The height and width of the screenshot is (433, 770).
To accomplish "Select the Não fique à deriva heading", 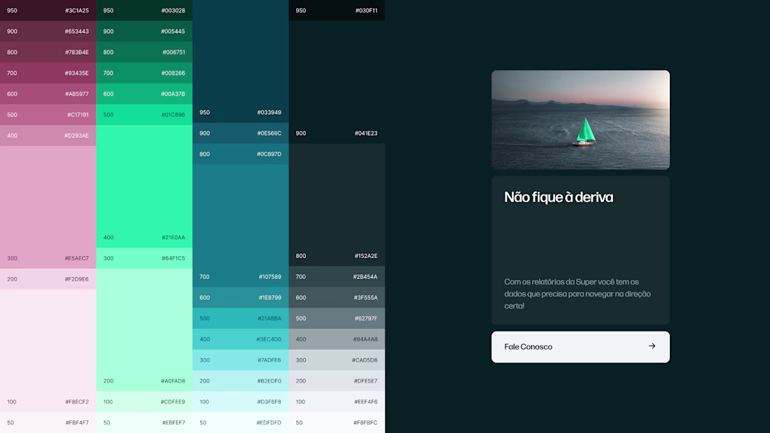I will point(559,197).
